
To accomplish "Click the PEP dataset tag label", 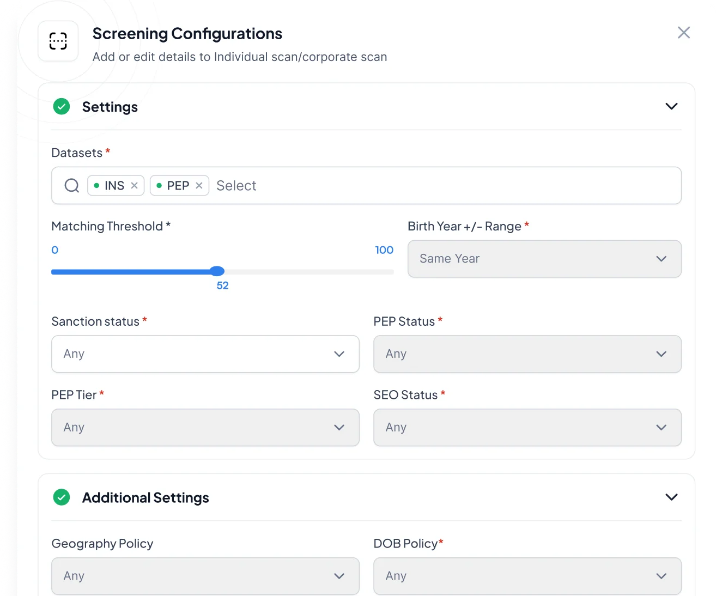I will [178, 186].
